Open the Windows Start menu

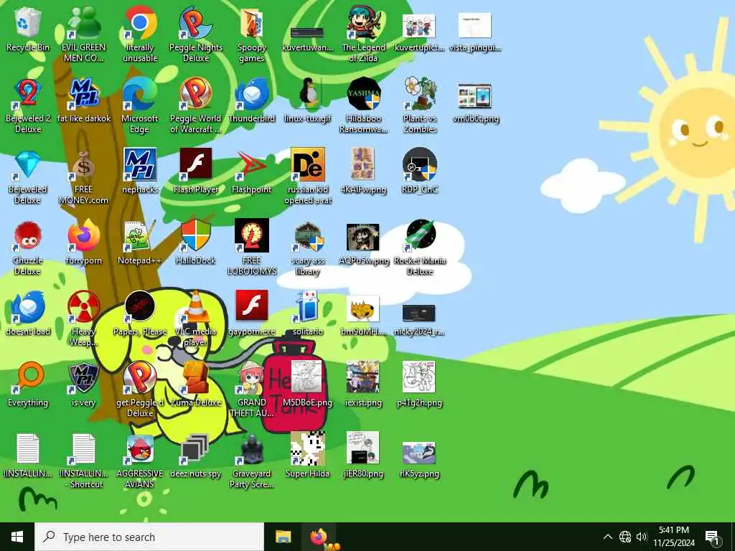point(17,537)
